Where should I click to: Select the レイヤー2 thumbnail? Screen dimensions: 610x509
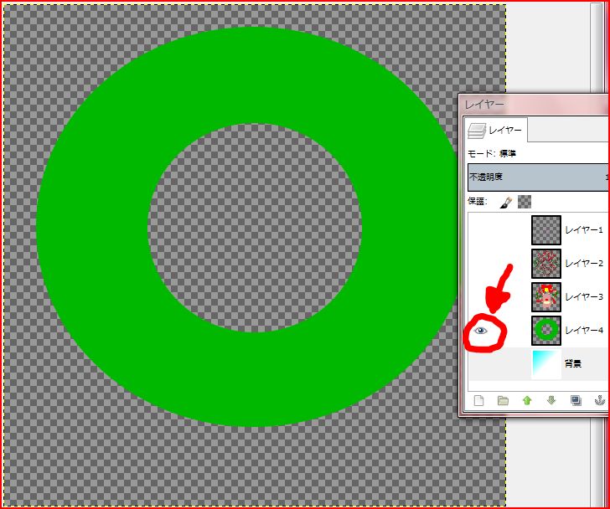tap(546, 264)
